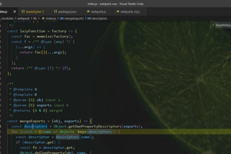Click the Object.defineProperty call
The width and height of the screenshot is (231, 154).
point(42,152)
